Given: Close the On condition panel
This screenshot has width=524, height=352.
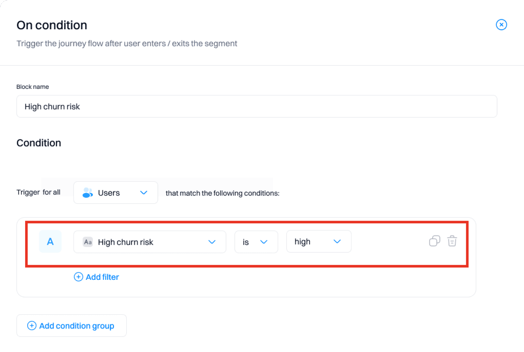Looking at the screenshot, I should coord(501,25).
